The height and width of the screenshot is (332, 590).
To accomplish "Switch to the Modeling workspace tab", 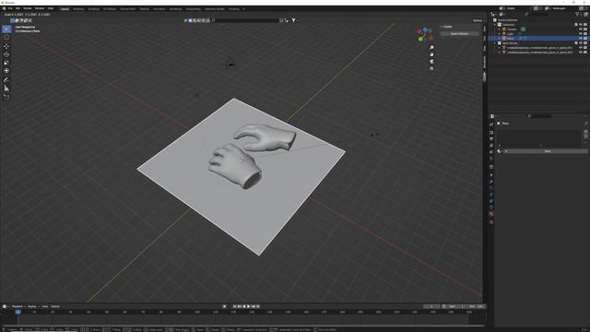I will pyautogui.click(x=78, y=8).
